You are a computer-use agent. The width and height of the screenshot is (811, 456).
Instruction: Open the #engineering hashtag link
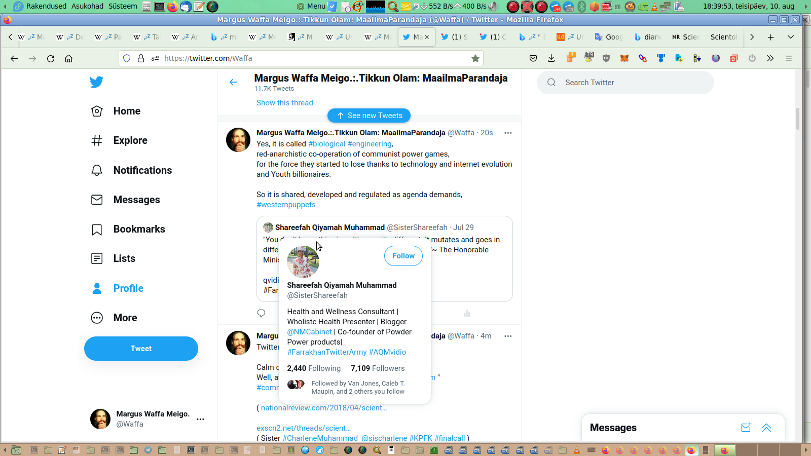pos(370,144)
